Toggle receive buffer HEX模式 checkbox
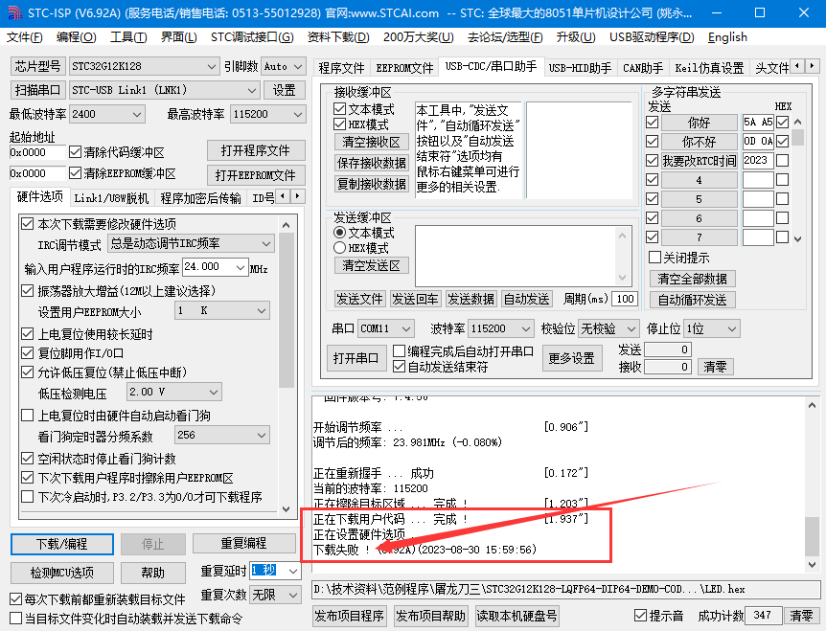The image size is (826, 631). coord(340,124)
